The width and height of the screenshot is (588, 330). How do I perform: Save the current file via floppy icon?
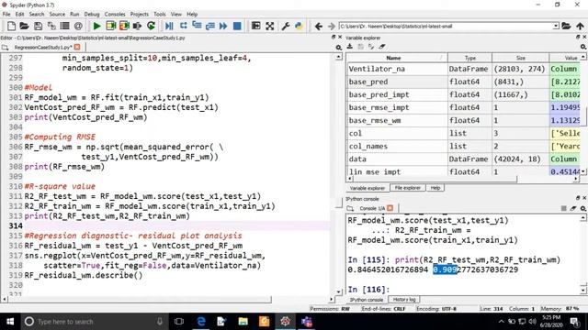[x=38, y=27]
